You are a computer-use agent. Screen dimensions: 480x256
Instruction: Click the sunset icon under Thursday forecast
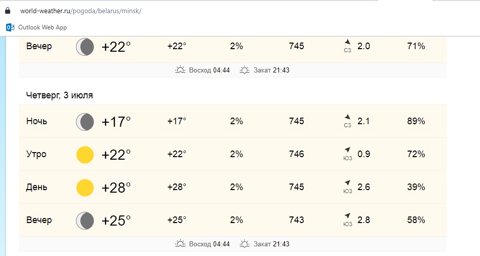click(x=245, y=244)
